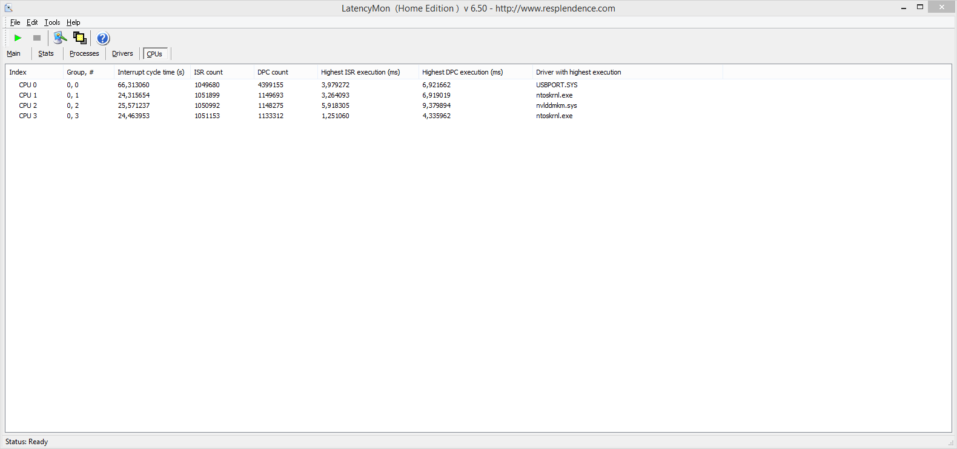This screenshot has width=957, height=449.
Task: Click the overlapping windows toolbar icon
Action: pos(80,38)
